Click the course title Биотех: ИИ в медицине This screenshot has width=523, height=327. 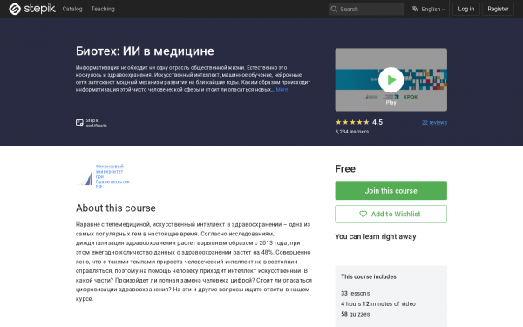coord(145,51)
